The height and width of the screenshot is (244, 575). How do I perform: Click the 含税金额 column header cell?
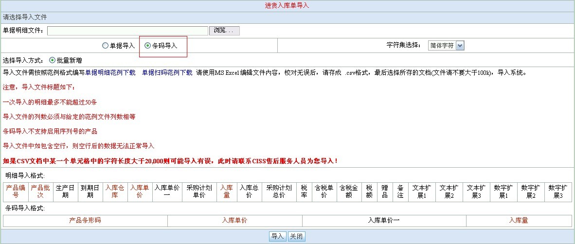point(349,192)
